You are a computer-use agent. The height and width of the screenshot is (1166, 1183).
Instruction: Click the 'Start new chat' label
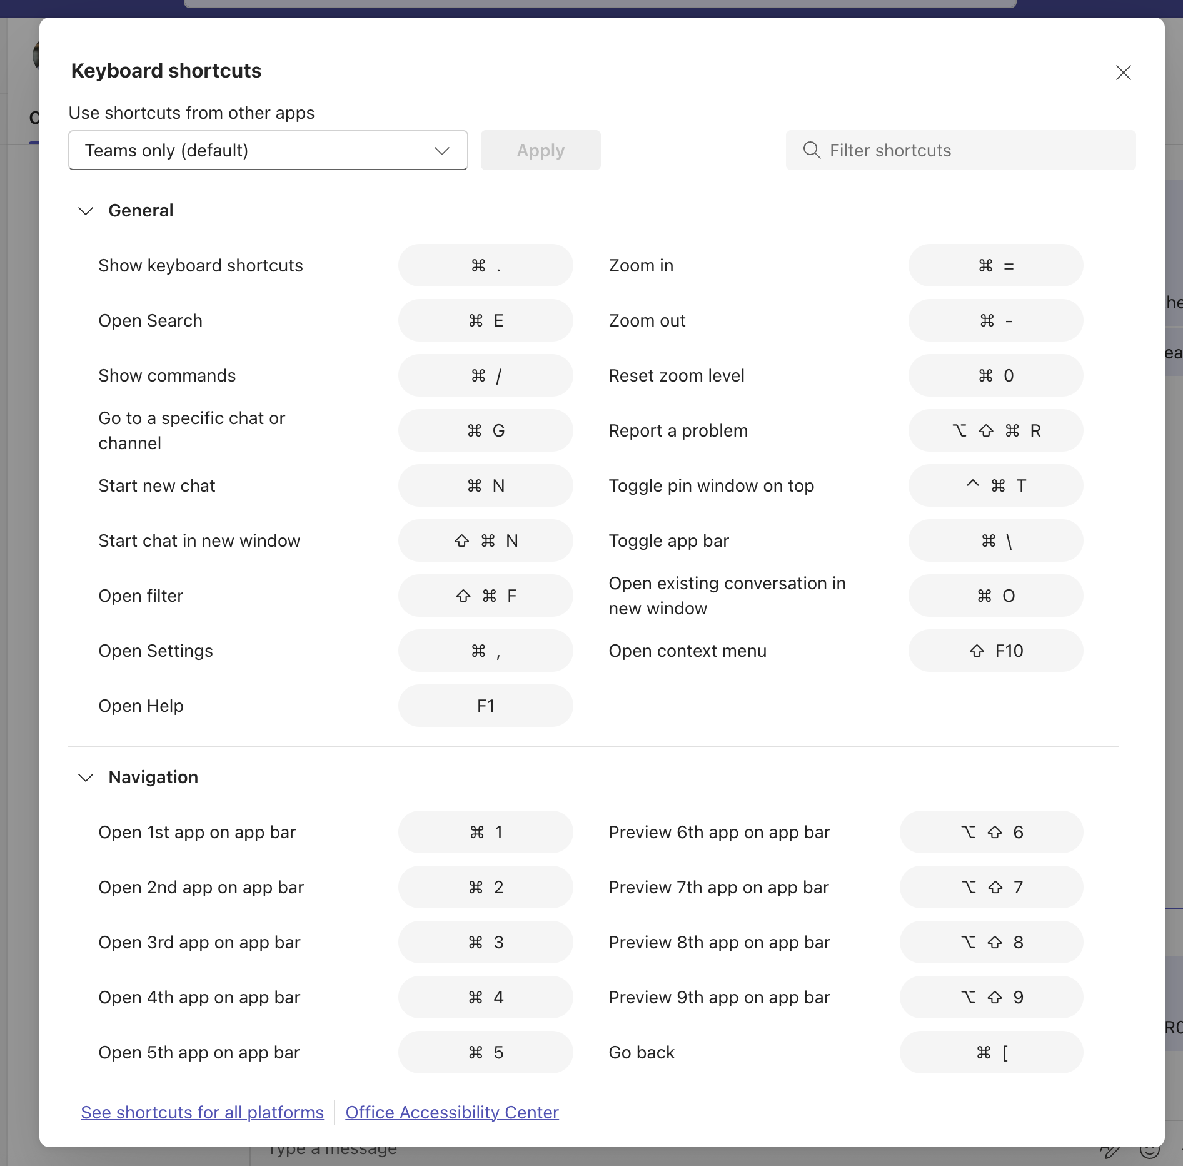click(x=157, y=485)
